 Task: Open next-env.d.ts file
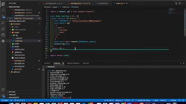[x=19, y=55]
